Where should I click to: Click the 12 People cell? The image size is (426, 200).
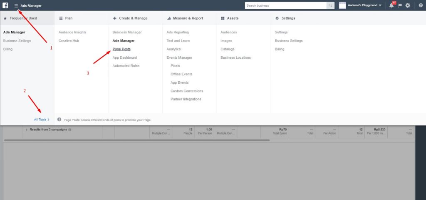[183, 131]
